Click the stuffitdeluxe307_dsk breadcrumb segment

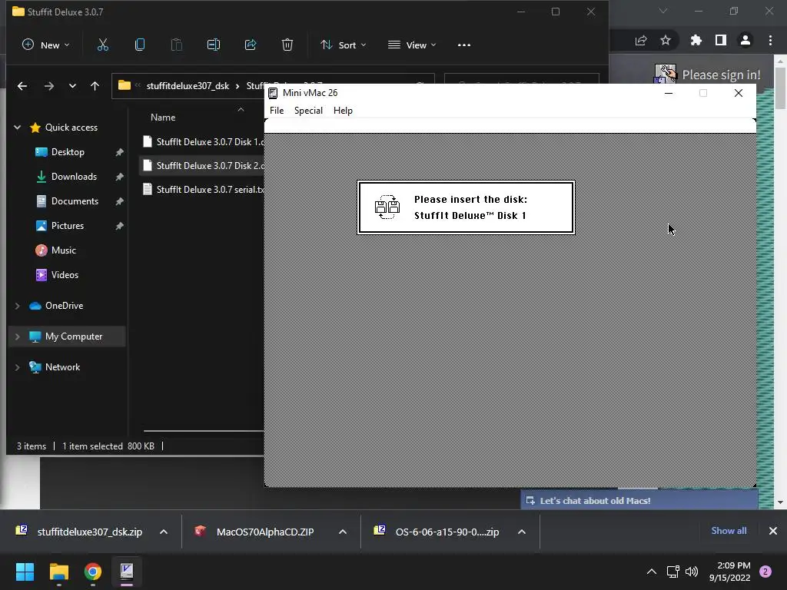click(188, 86)
